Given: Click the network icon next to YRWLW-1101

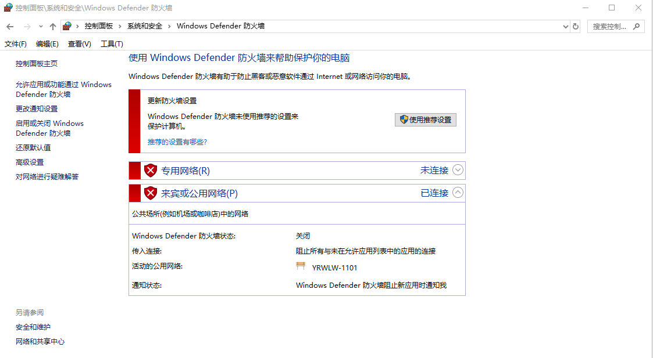Looking at the screenshot, I should coord(301,266).
